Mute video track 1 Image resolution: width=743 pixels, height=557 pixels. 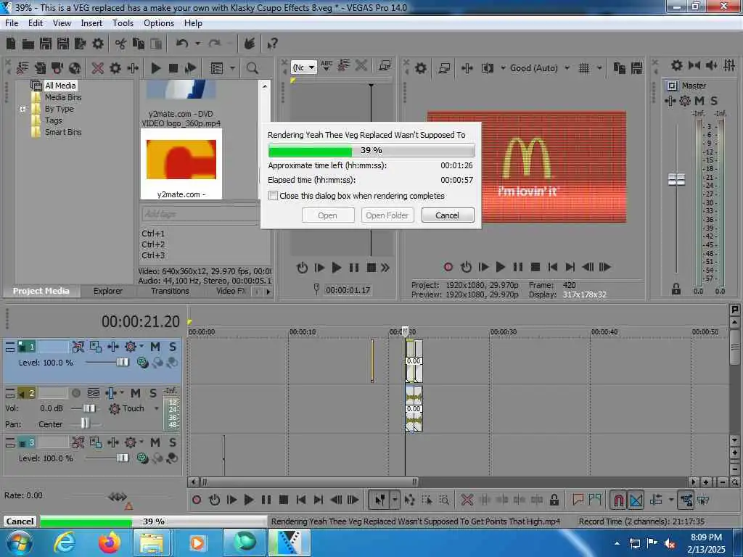point(155,347)
